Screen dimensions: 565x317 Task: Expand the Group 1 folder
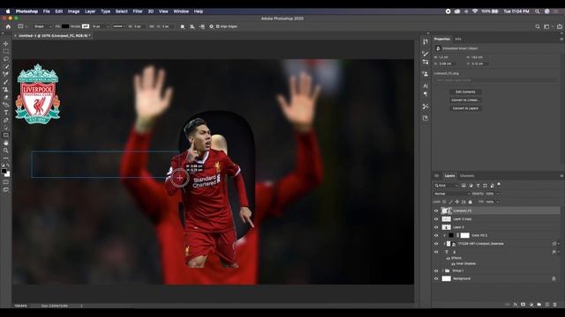[442, 270]
